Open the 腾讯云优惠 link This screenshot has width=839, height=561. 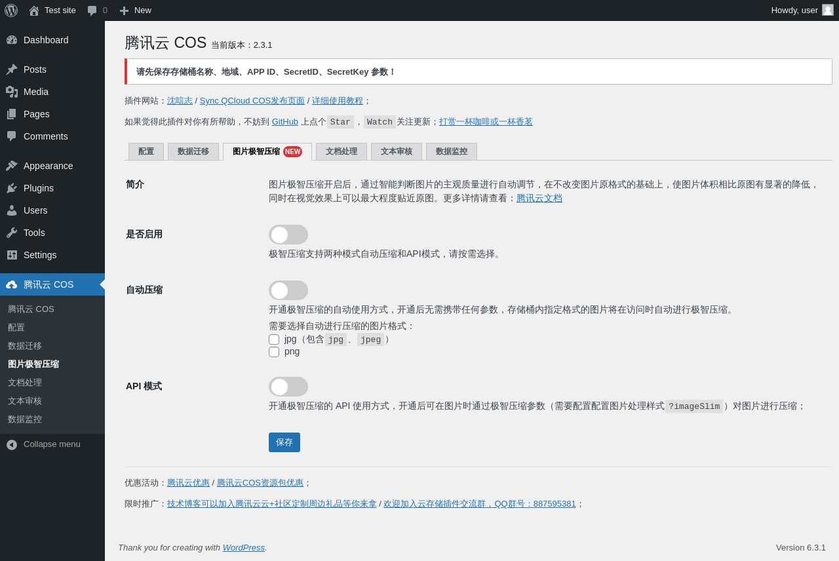pyautogui.click(x=188, y=483)
